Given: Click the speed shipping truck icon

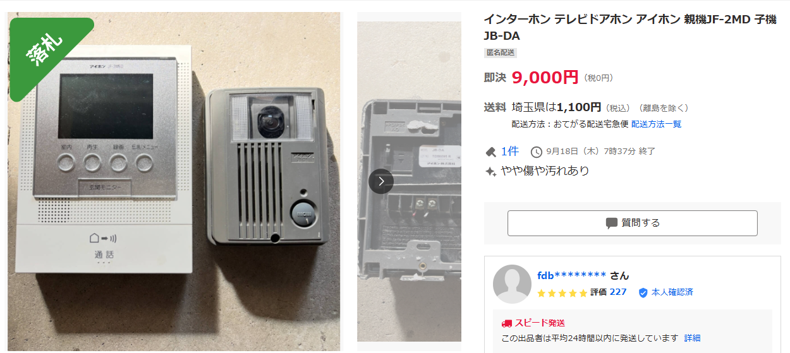Looking at the screenshot, I should [506, 323].
